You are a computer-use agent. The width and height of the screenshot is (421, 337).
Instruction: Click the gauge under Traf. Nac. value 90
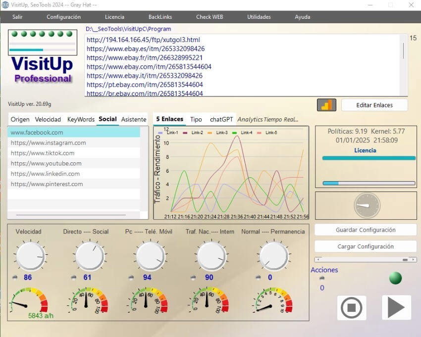[209, 300]
